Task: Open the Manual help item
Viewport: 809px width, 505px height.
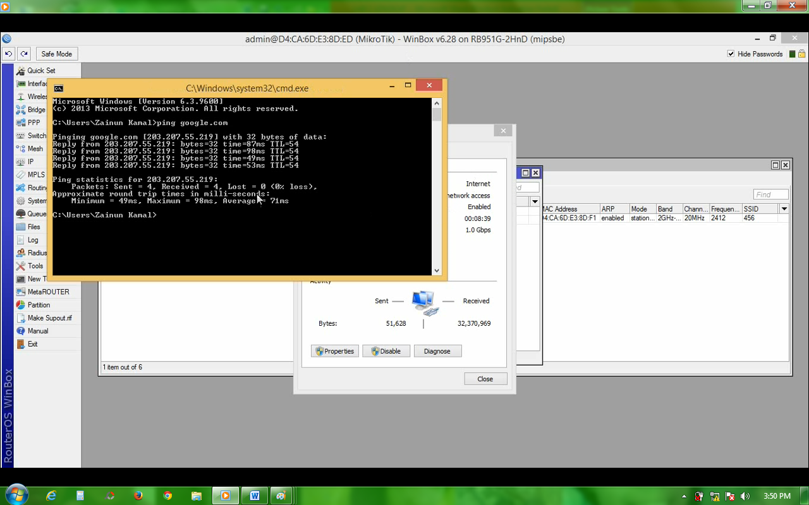Action: point(38,331)
